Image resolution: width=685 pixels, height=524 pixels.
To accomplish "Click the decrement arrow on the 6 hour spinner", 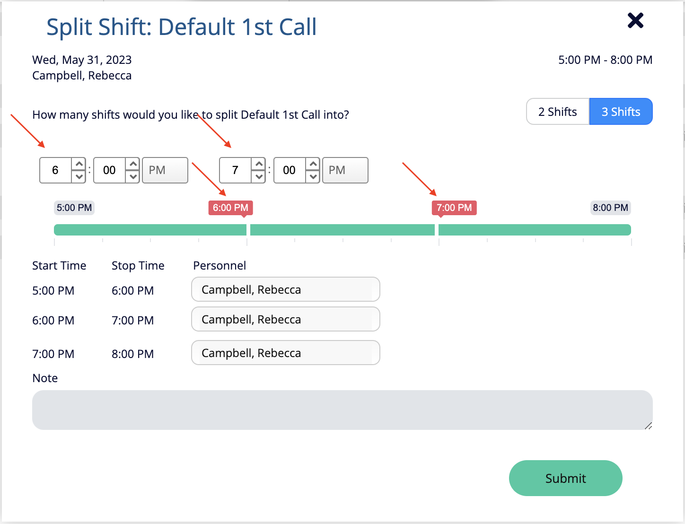I will pos(79,176).
